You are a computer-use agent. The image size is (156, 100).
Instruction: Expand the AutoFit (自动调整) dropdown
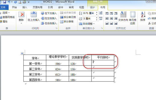[x=87, y=24]
